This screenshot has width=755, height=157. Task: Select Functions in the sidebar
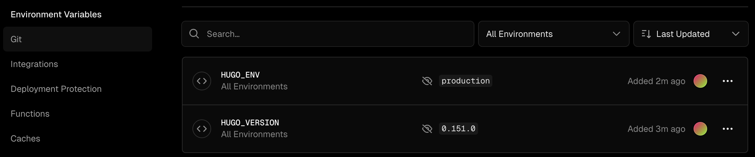click(30, 114)
